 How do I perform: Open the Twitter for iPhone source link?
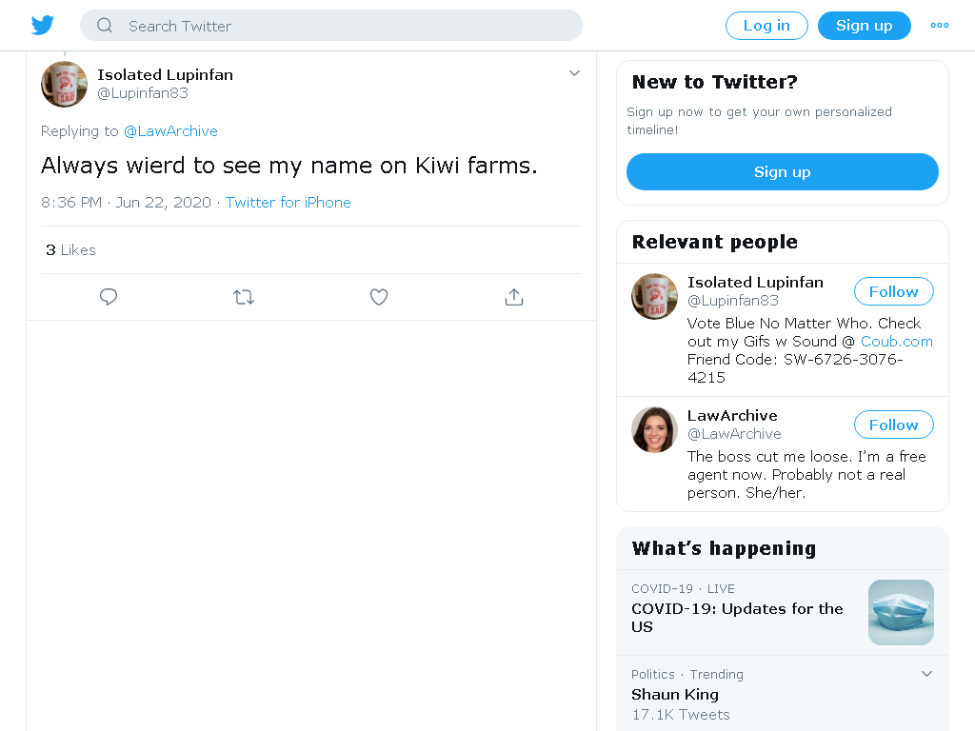tap(288, 203)
